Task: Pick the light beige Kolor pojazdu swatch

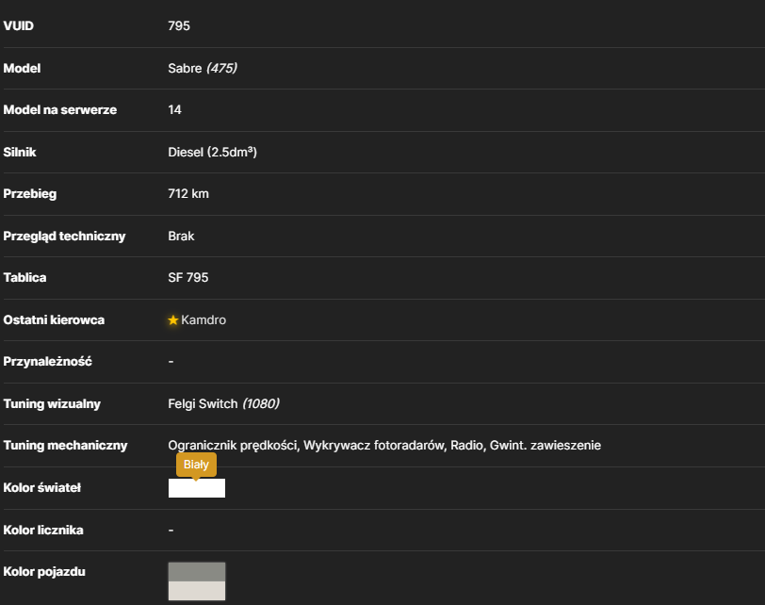Action: [x=197, y=590]
